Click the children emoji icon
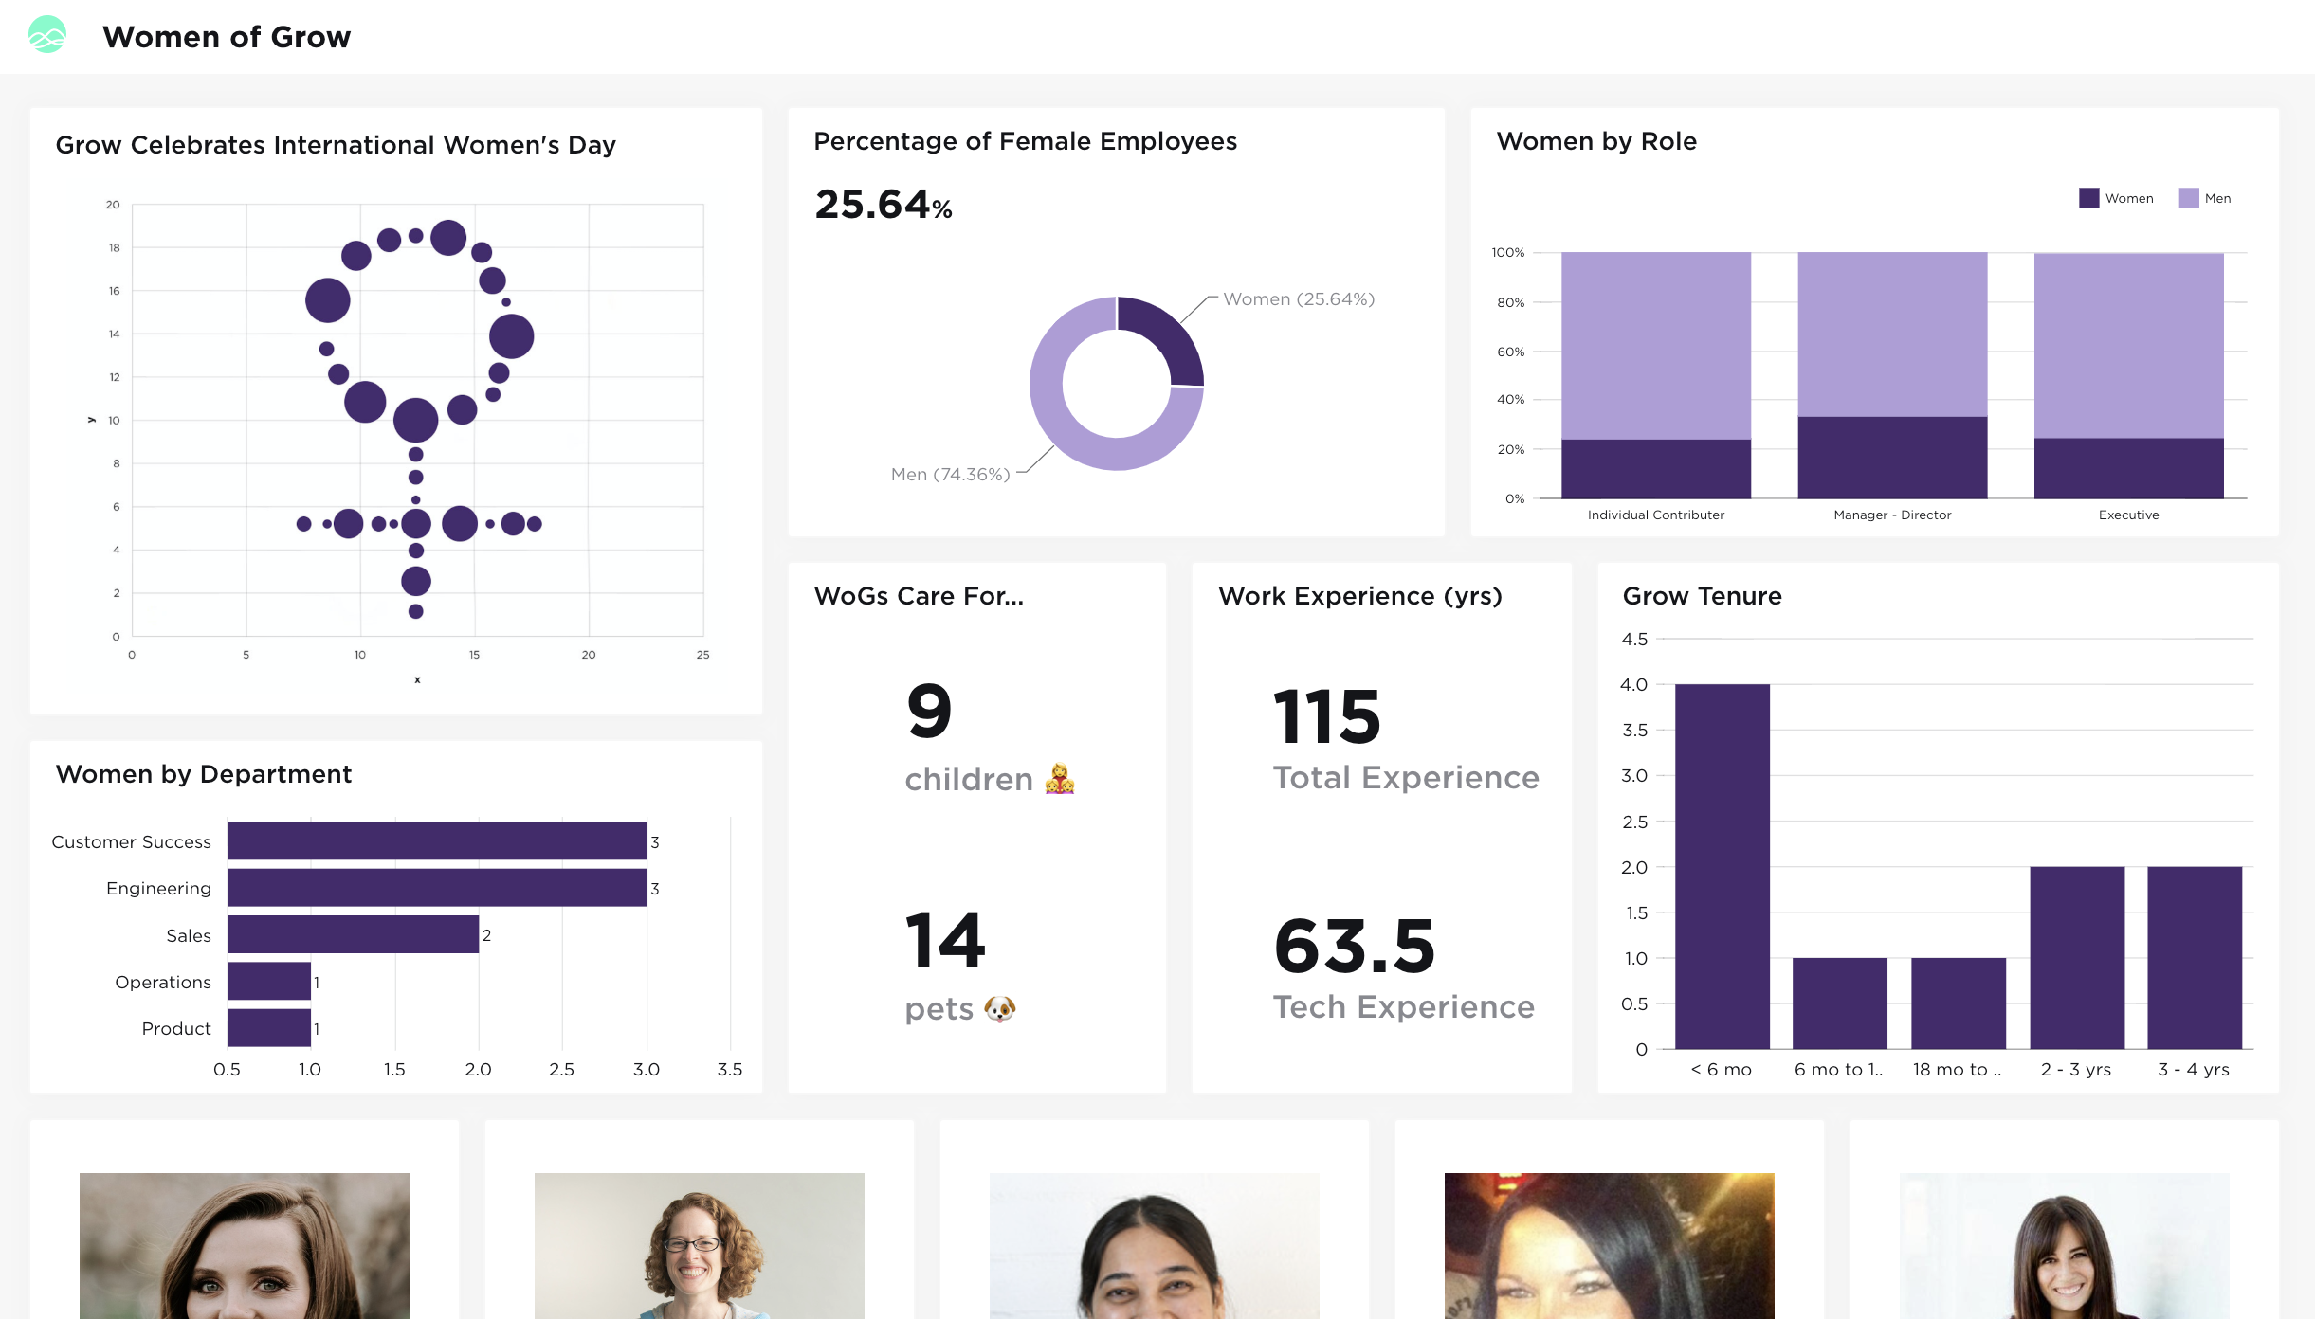The width and height of the screenshot is (2315, 1319). click(x=1060, y=779)
